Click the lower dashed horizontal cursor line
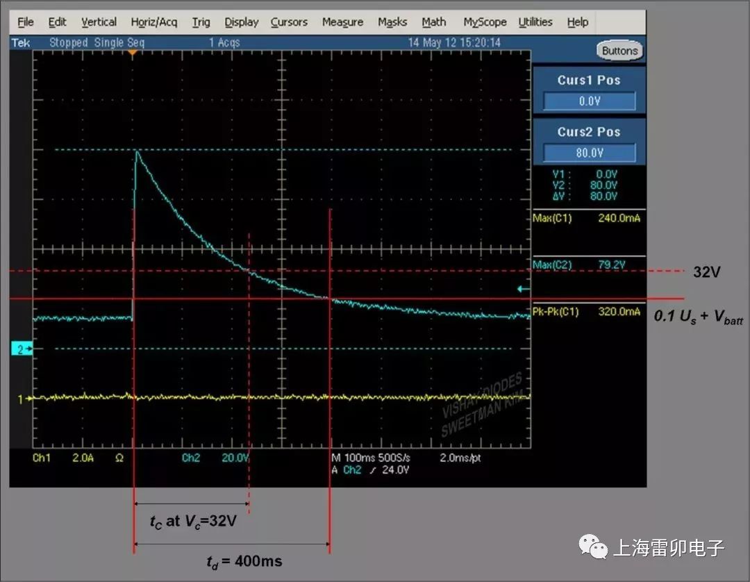The image size is (750, 582). tap(283, 349)
